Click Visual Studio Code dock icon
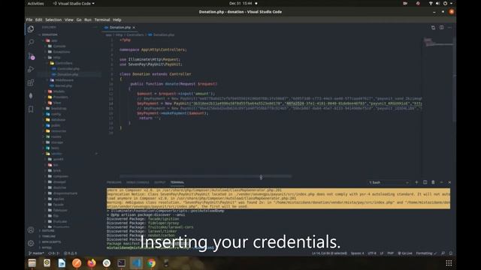 pyautogui.click(x=136, y=263)
